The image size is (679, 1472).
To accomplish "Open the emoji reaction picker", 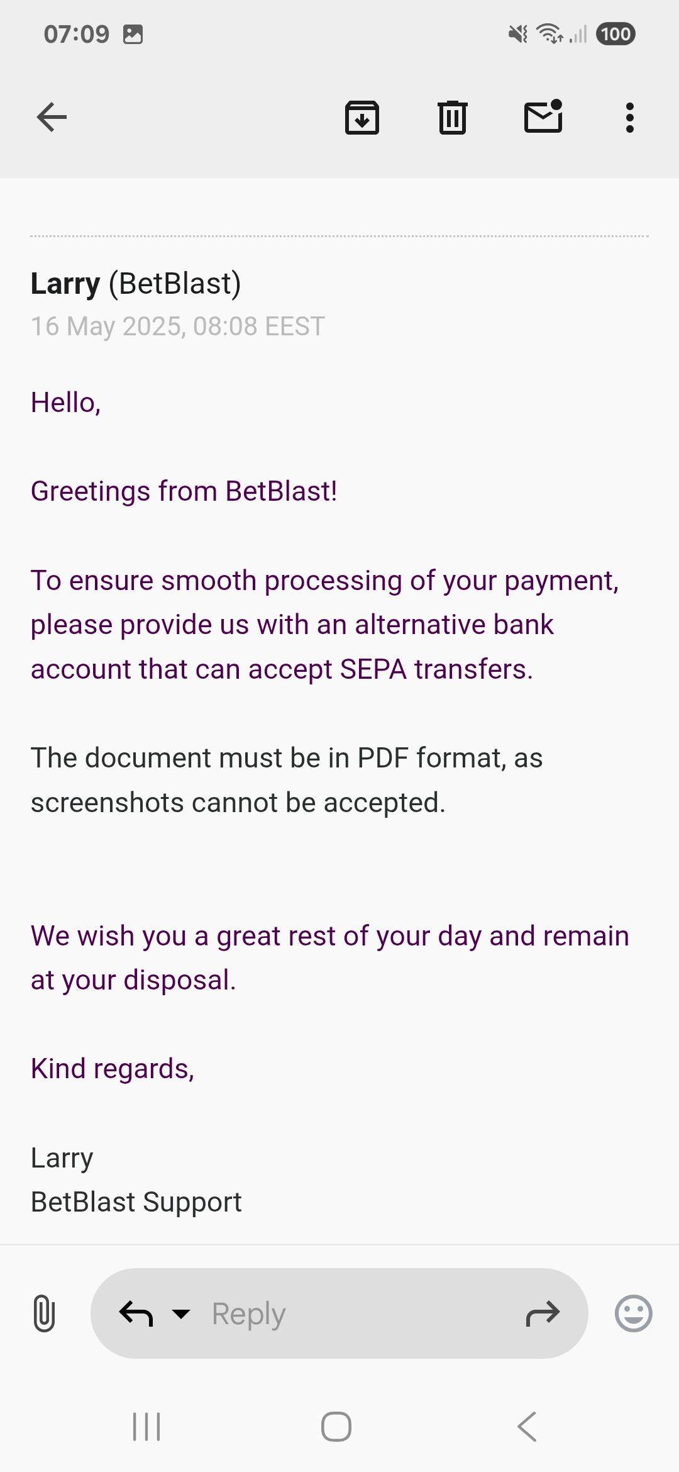I will tap(633, 1313).
